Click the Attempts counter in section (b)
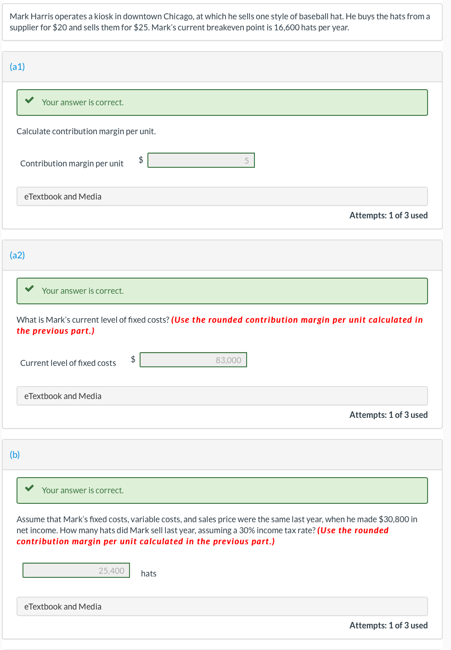The image size is (451, 650). coord(388,625)
